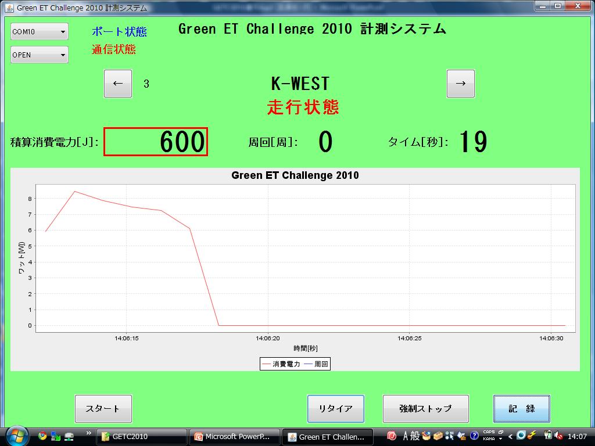
Task: Click the 記録 (Record) button
Action: (x=521, y=409)
